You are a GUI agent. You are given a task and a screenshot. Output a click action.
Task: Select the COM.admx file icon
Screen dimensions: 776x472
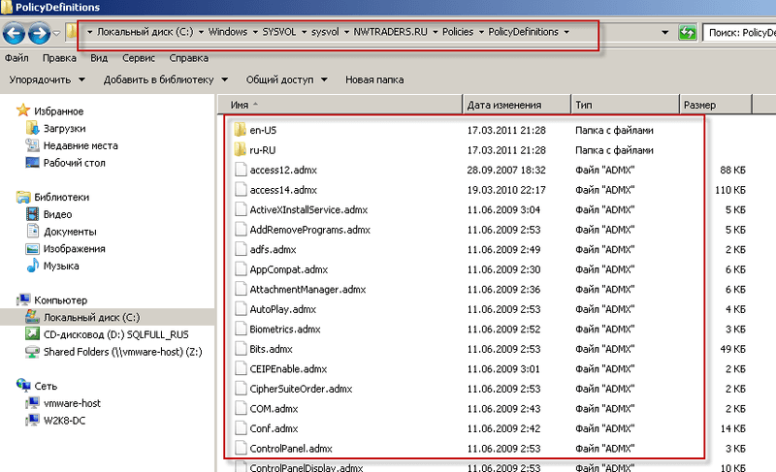[x=241, y=408]
